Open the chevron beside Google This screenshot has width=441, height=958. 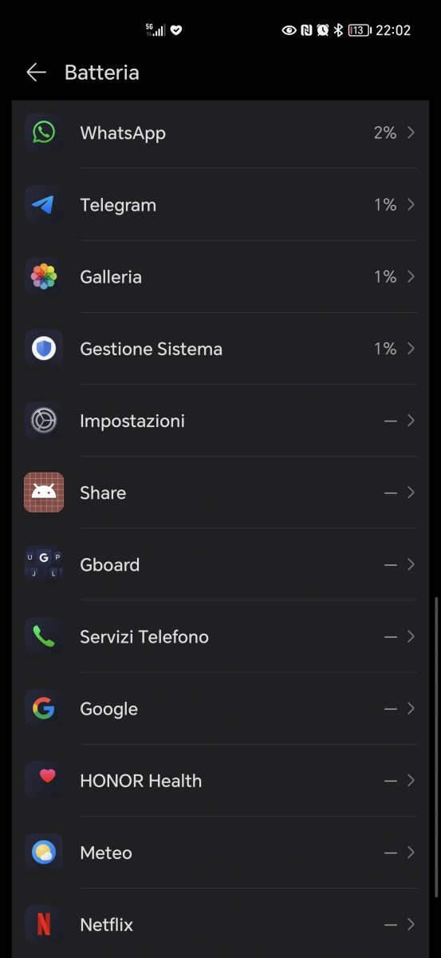411,709
